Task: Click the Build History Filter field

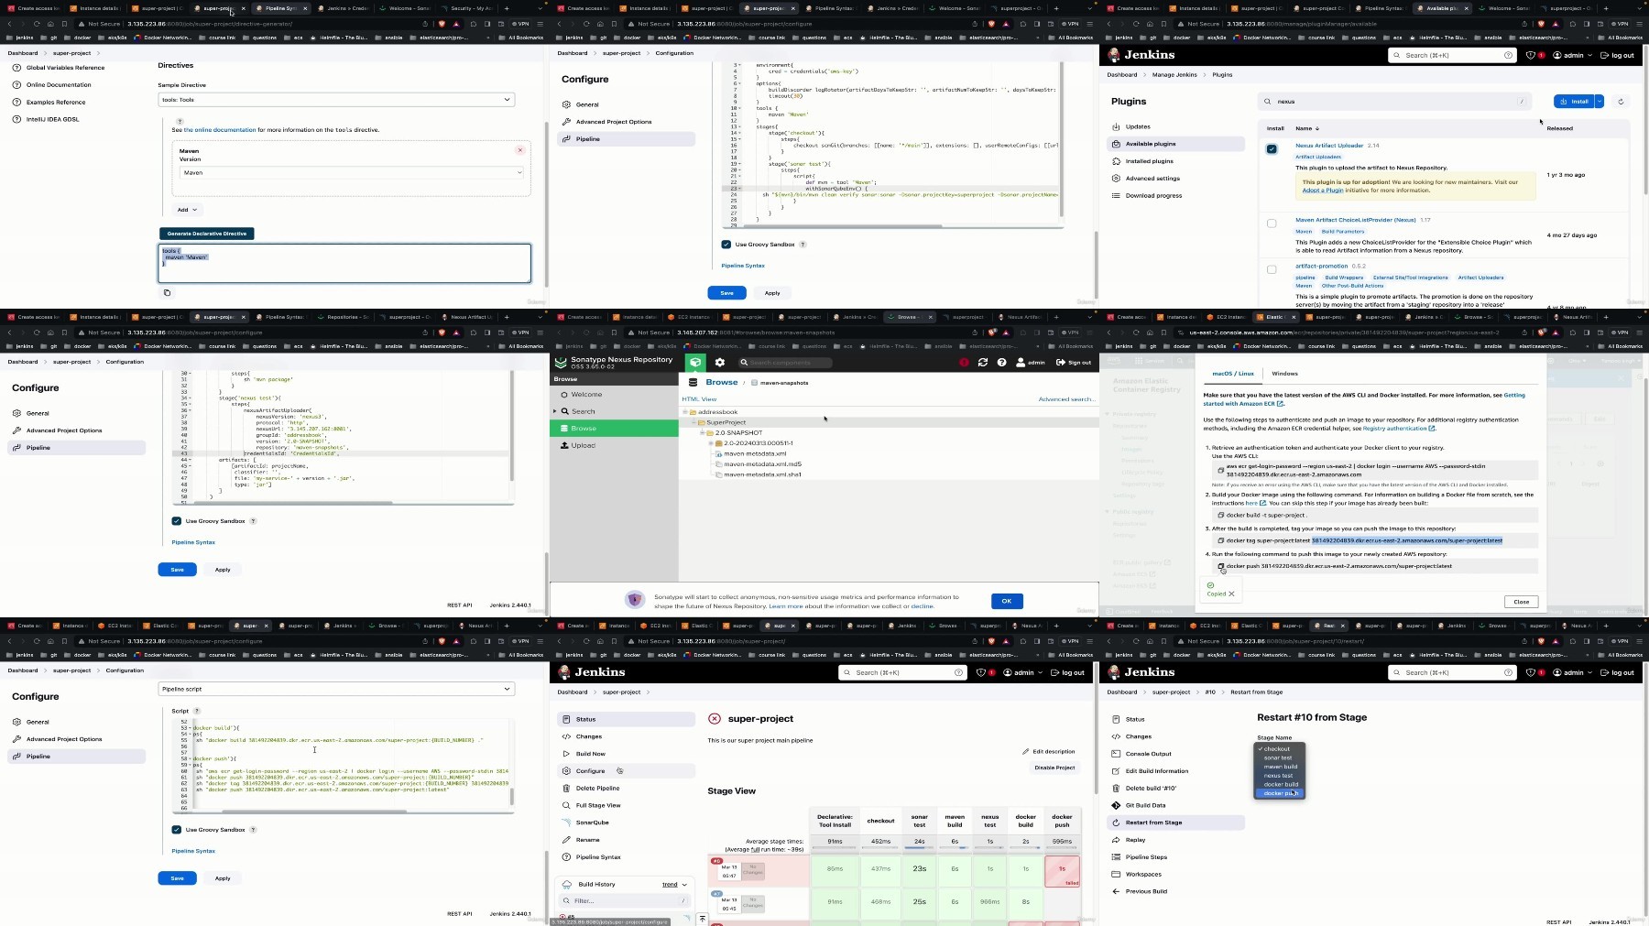Action: 624,901
